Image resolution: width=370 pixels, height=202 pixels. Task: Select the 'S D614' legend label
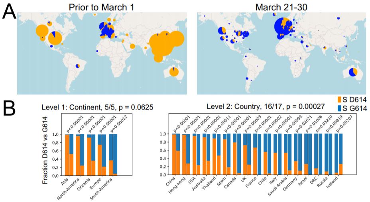(355, 100)
